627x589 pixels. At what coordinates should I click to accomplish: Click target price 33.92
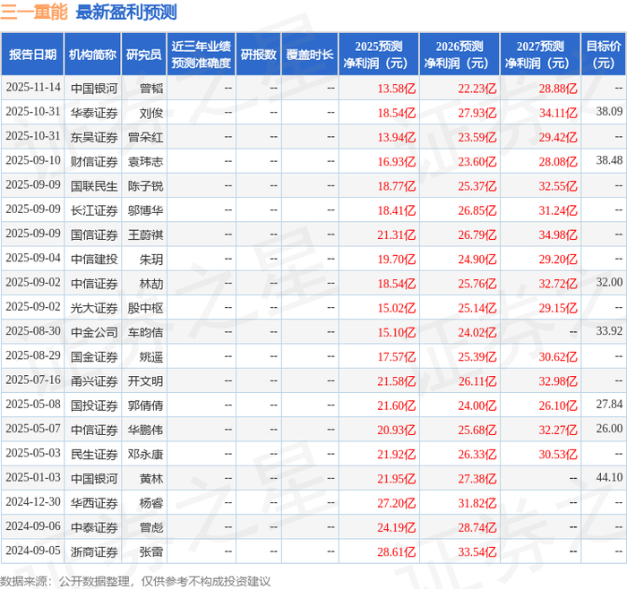[x=609, y=331]
